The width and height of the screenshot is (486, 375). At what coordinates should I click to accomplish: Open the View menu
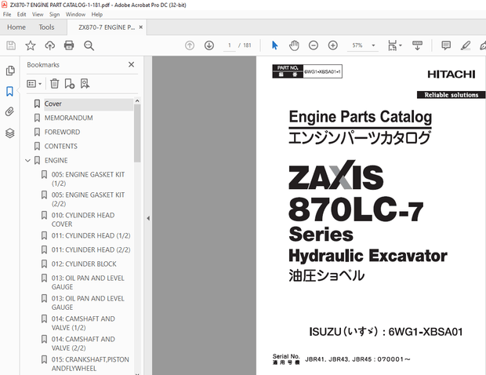pyautogui.click(x=38, y=14)
